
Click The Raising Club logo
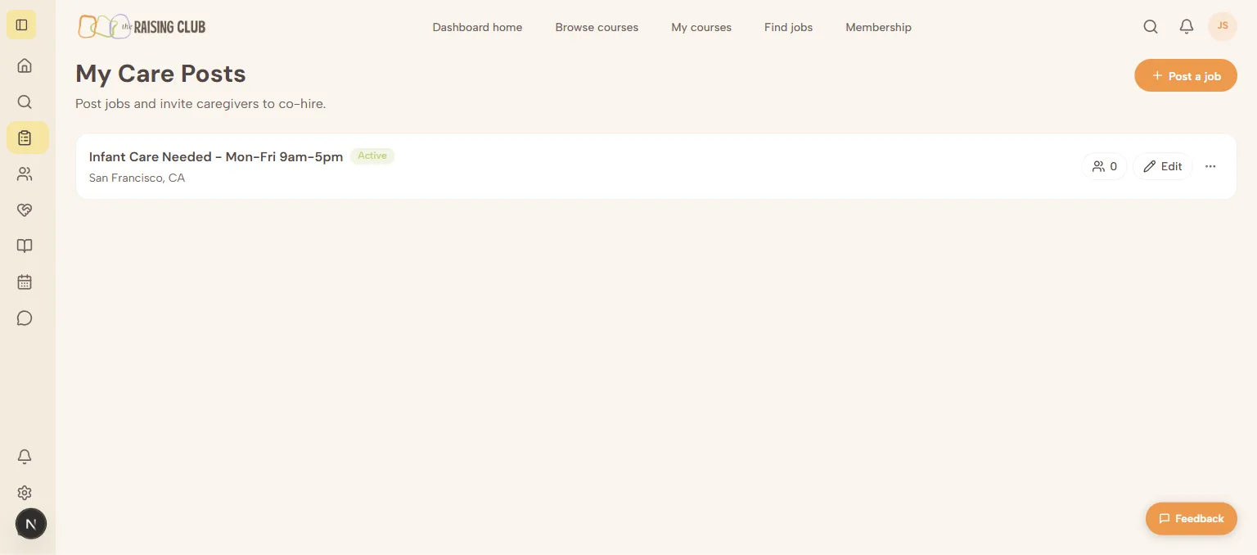coord(142,26)
